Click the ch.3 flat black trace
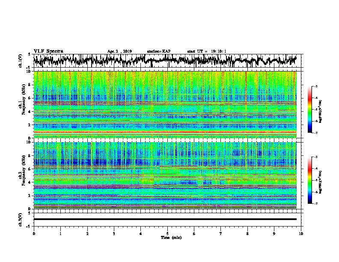The width and height of the screenshot is (339, 262). [165, 219]
